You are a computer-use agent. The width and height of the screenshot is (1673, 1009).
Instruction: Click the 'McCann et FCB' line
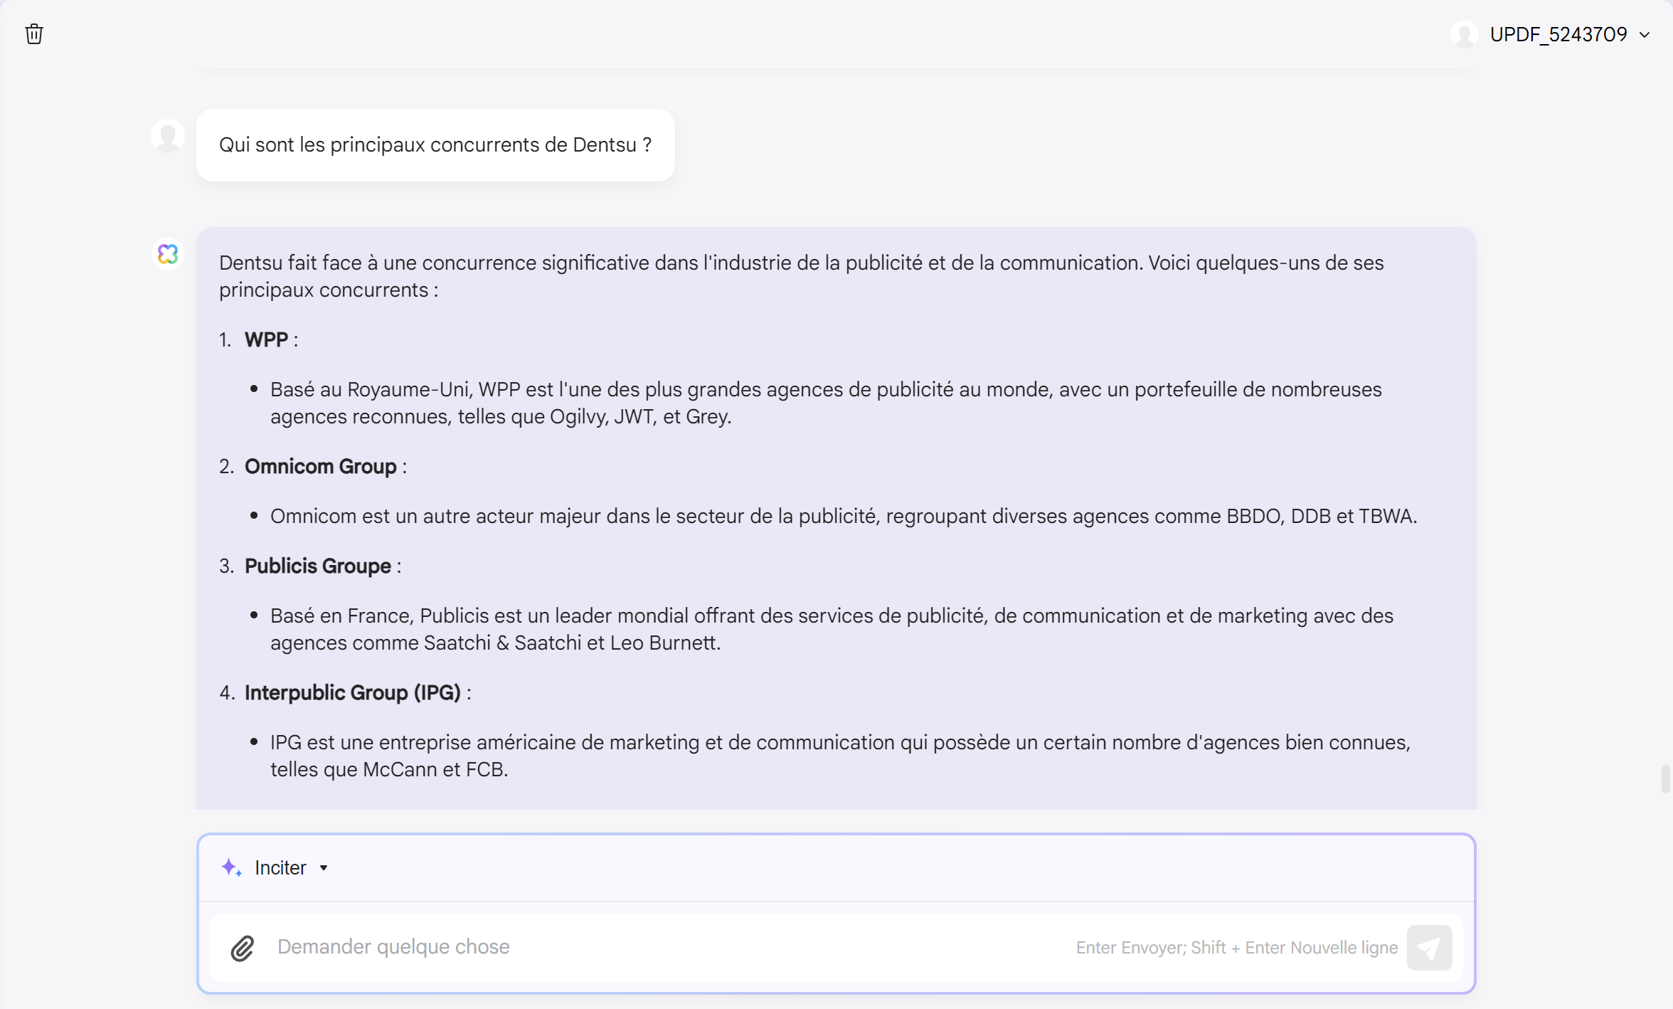(x=389, y=769)
